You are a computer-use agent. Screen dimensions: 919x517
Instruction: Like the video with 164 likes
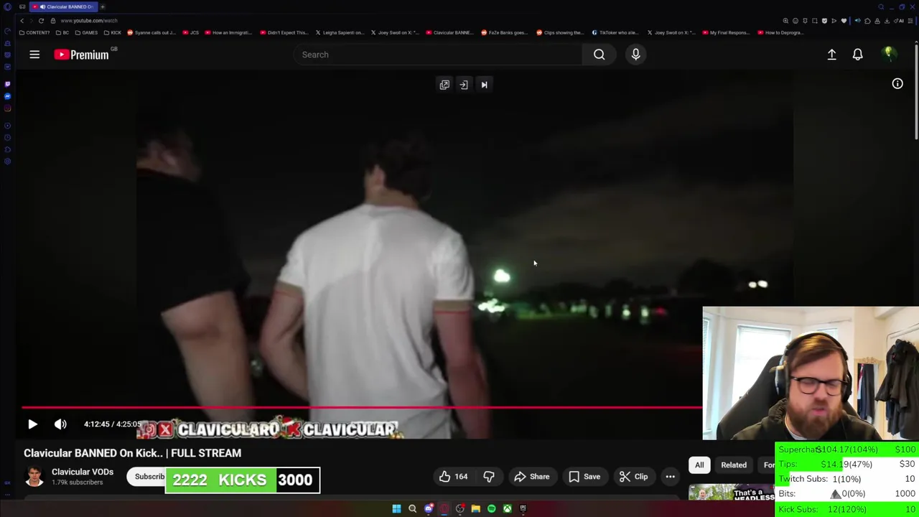coord(453,477)
